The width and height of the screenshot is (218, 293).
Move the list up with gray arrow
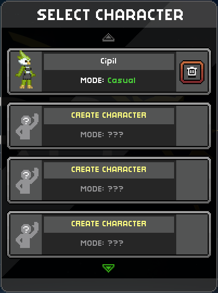[x=108, y=37]
